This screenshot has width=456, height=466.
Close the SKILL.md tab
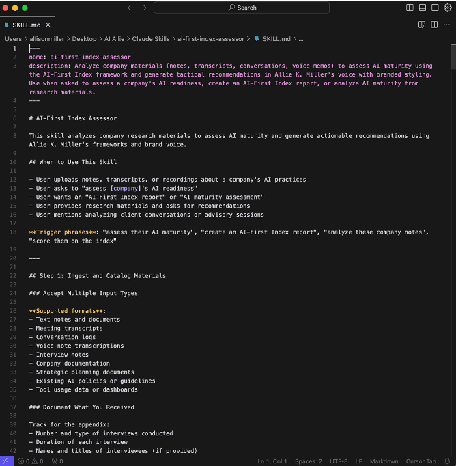click(48, 25)
